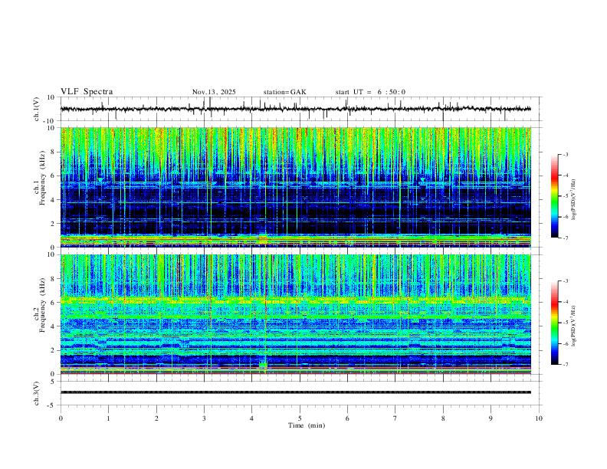The height and width of the screenshot is (469, 607).
Task: Click the burst near 4.2 min in ch.1 spectrogram
Action: coord(263,239)
